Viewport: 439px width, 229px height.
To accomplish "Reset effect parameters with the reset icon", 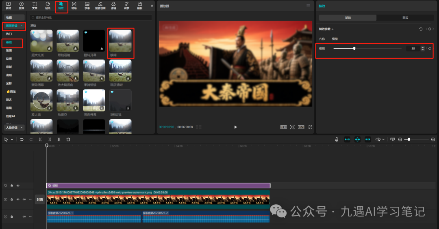I will pos(421,29).
